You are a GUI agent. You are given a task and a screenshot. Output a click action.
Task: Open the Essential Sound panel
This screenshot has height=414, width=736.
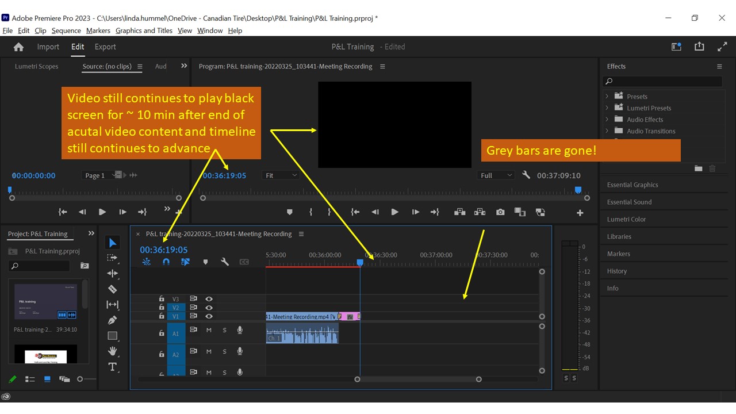(x=628, y=202)
